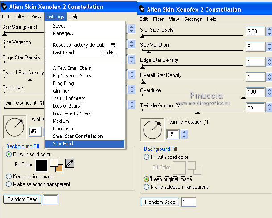Select 'Make selection transparent' in right window
272x218 pixels.
point(176,187)
